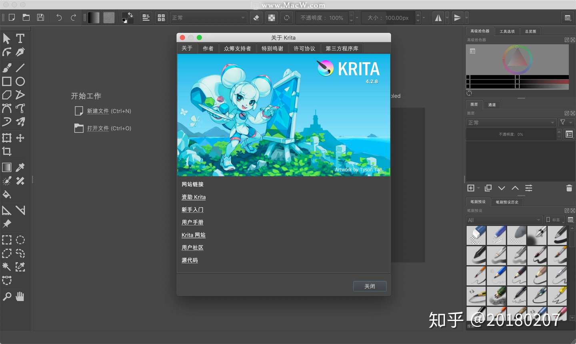Select the Bezier Curve tool

click(x=7, y=108)
